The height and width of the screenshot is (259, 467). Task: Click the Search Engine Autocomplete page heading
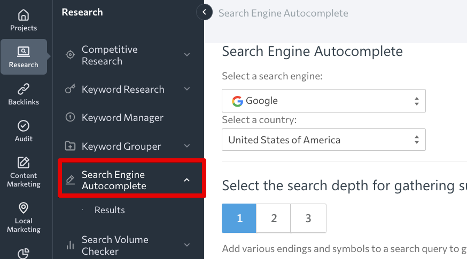(312, 51)
